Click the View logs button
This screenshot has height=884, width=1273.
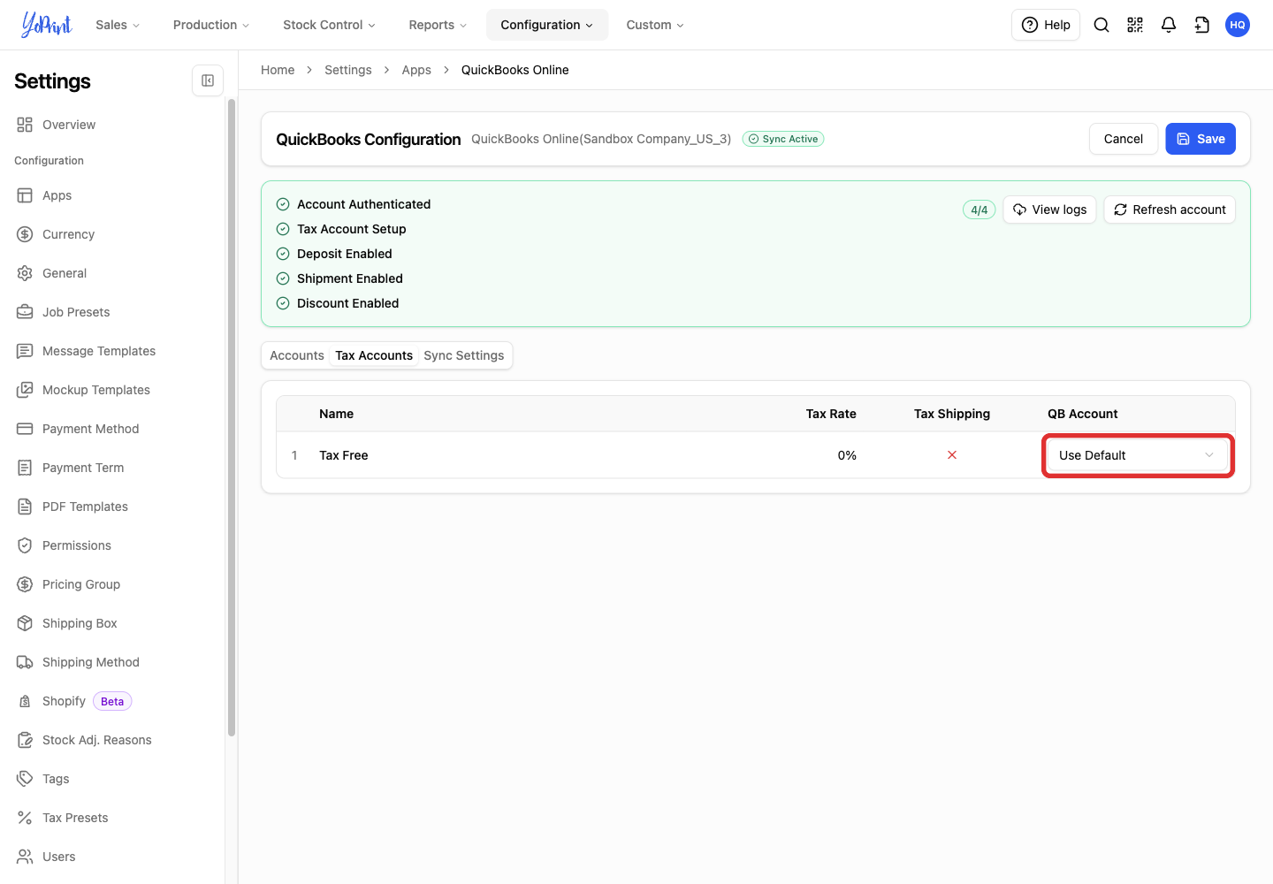click(x=1050, y=210)
